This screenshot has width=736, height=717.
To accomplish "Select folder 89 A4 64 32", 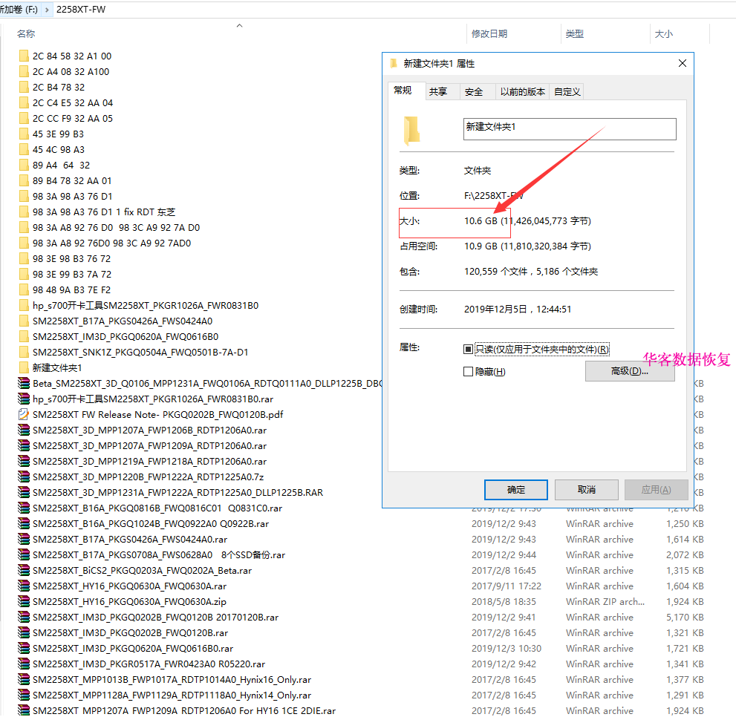I will click(x=61, y=166).
